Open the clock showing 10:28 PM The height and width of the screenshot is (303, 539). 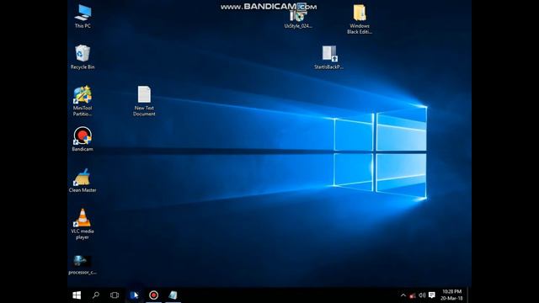451,295
